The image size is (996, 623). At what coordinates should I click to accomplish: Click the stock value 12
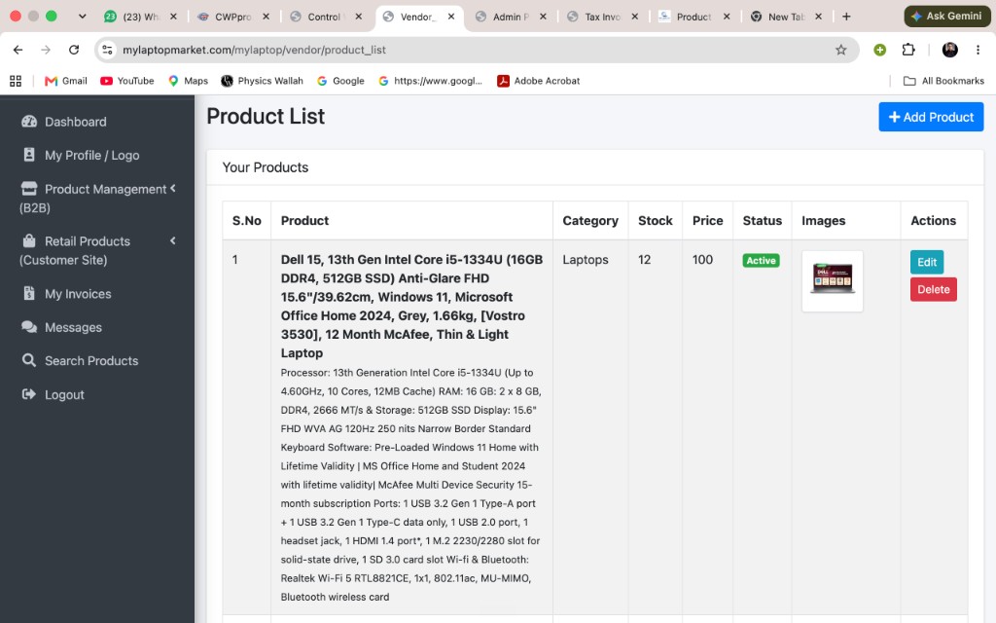tap(644, 259)
